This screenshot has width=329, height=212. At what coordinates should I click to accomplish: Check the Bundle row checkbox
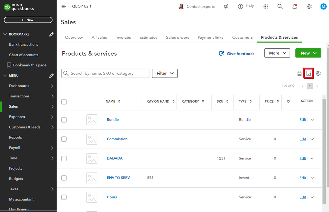click(x=64, y=120)
